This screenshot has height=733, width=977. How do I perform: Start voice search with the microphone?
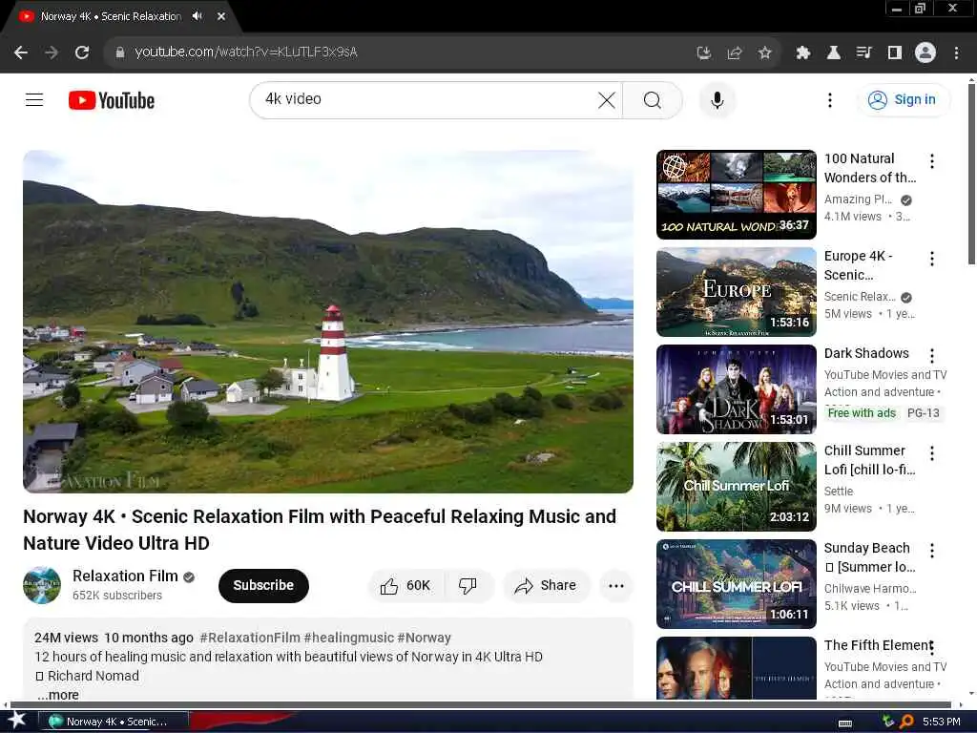(717, 99)
